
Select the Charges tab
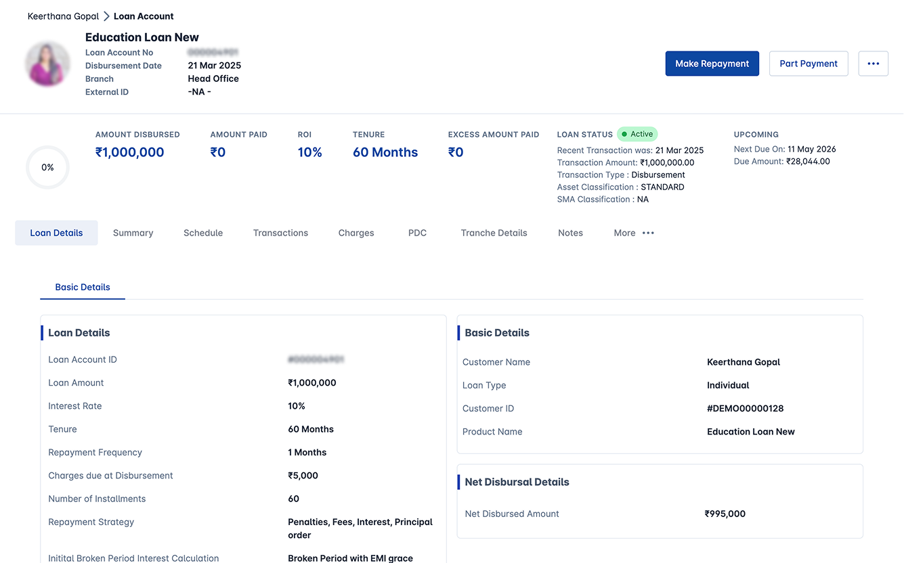point(356,233)
